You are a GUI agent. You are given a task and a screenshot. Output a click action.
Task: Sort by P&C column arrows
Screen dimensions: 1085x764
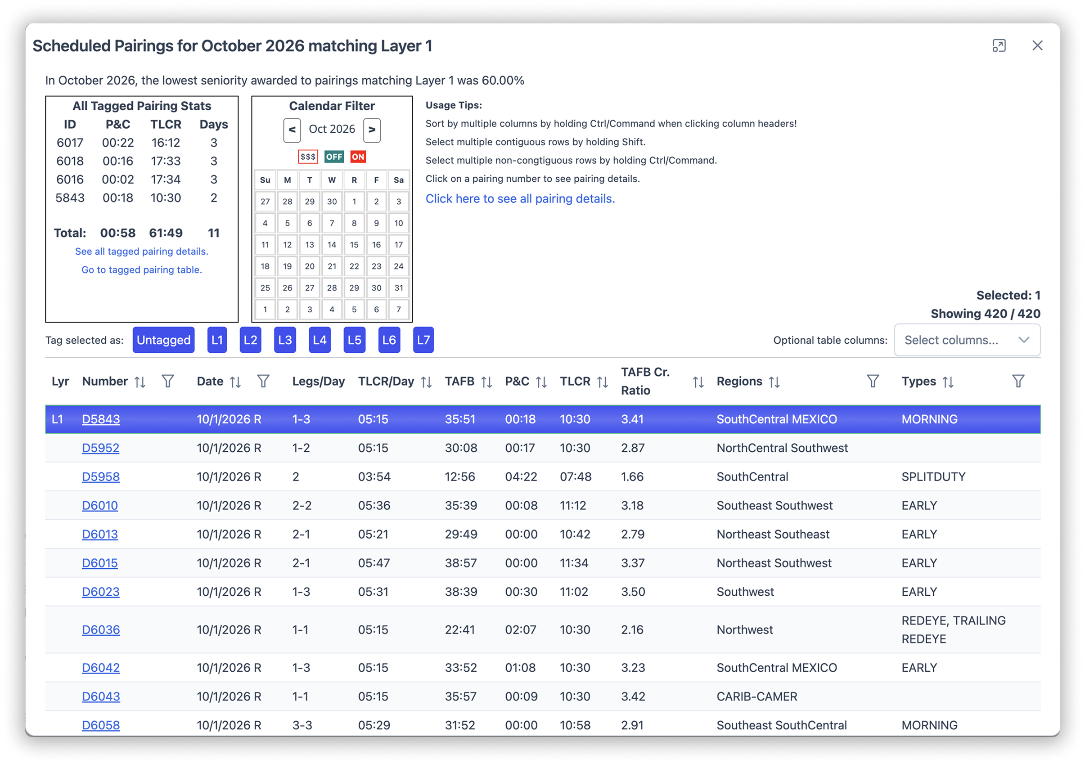click(541, 382)
